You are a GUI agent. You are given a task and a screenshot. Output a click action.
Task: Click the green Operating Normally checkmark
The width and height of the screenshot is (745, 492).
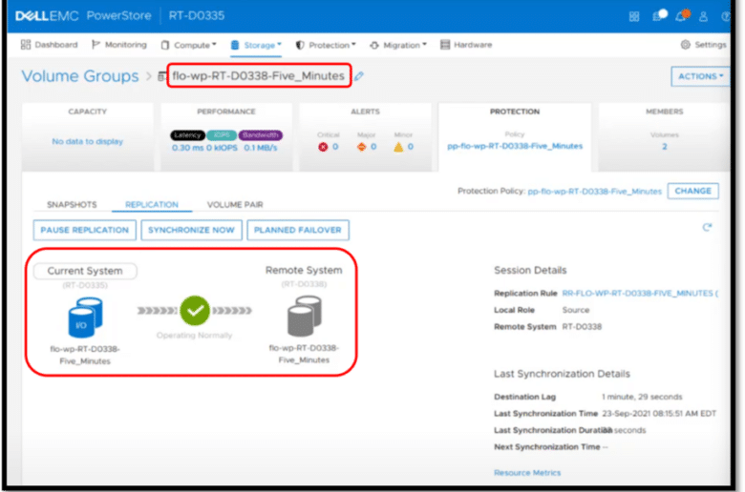point(194,311)
